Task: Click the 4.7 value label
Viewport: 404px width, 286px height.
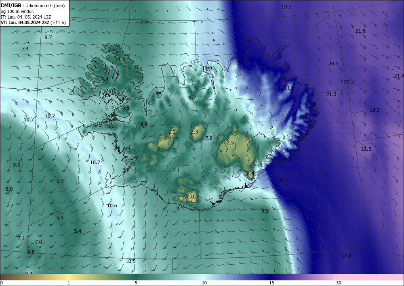Action: pos(192,98)
